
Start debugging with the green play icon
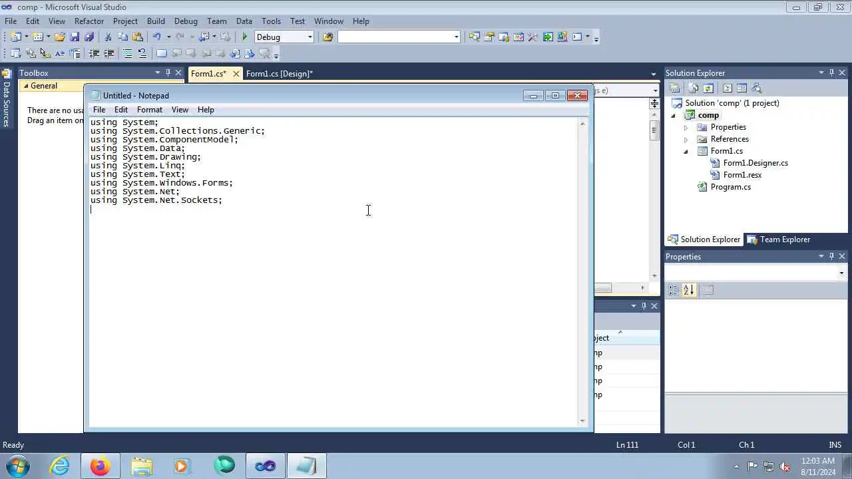pos(244,37)
